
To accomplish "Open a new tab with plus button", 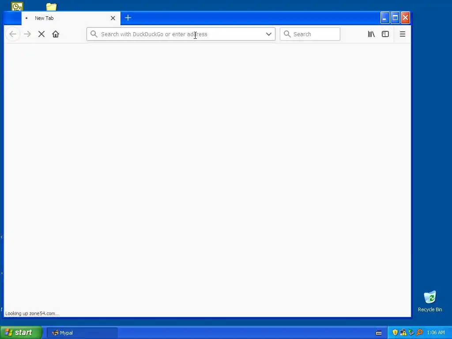I will [128, 18].
